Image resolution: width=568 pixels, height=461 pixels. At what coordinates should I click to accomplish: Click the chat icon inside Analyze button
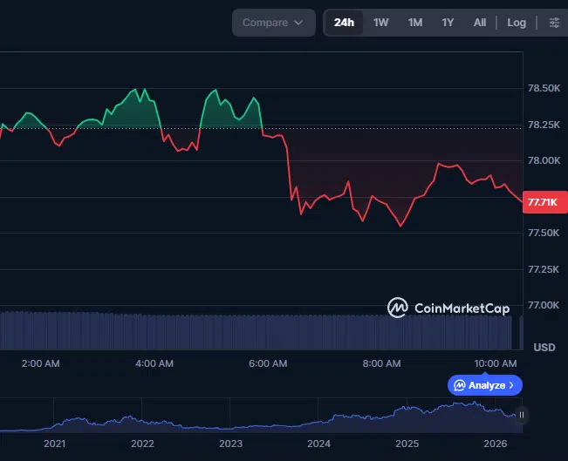(x=459, y=385)
